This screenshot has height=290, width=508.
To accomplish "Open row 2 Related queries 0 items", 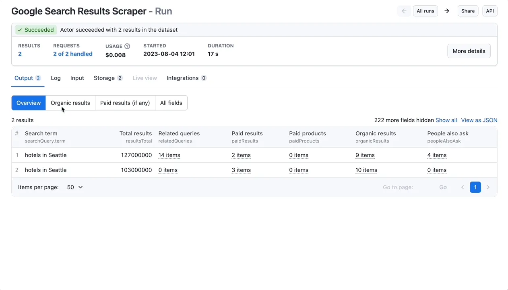I will 168,170.
